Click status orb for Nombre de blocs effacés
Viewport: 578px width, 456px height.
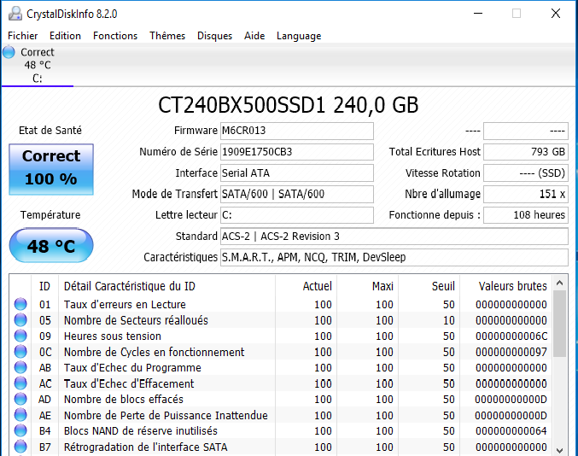(20, 400)
